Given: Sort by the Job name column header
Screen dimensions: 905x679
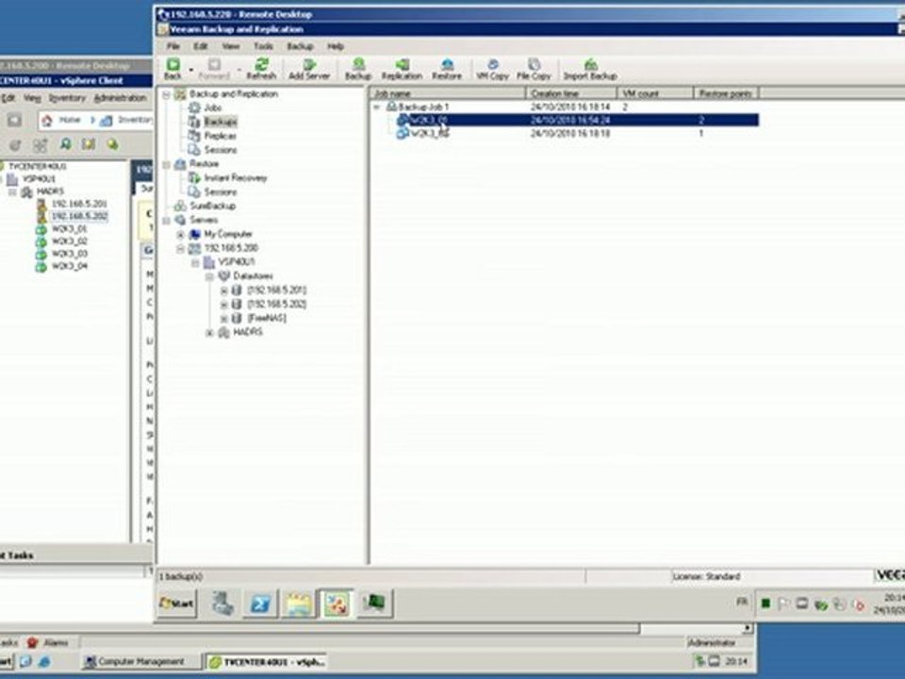Looking at the screenshot, I should [447, 93].
